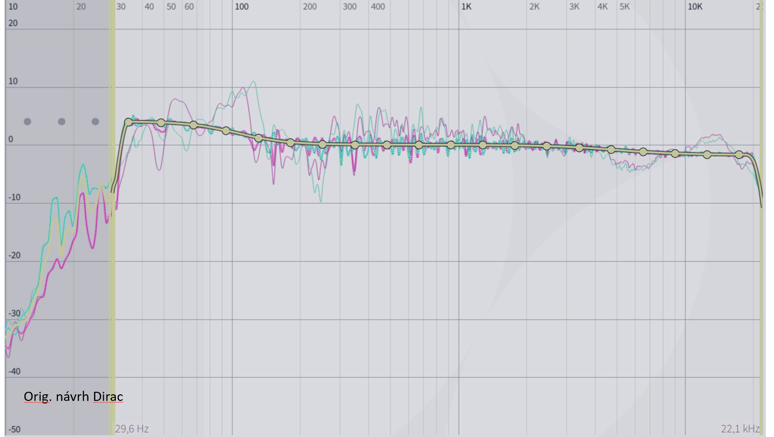Select control point just left of 200 Hz line

(290, 143)
